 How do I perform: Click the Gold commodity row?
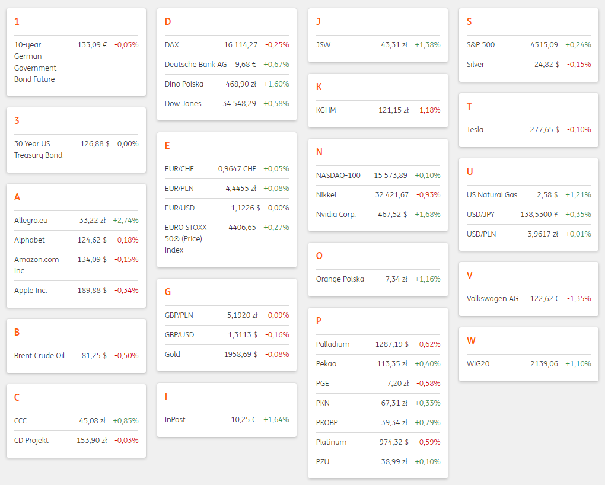point(173,355)
